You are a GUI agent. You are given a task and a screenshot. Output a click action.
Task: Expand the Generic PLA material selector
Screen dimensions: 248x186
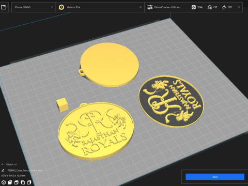(100, 7)
